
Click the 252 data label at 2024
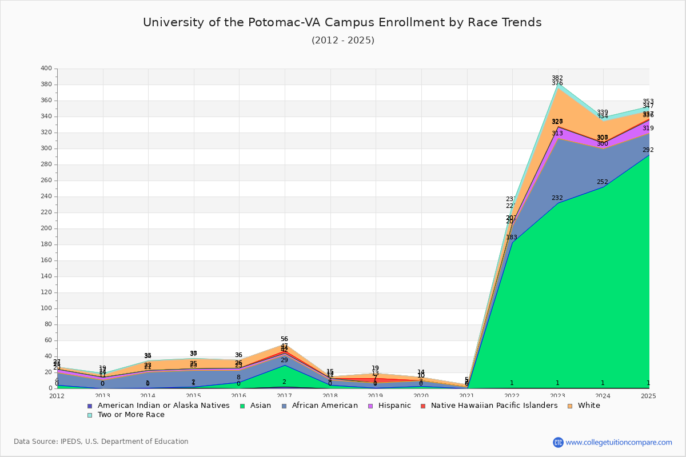pos(603,182)
